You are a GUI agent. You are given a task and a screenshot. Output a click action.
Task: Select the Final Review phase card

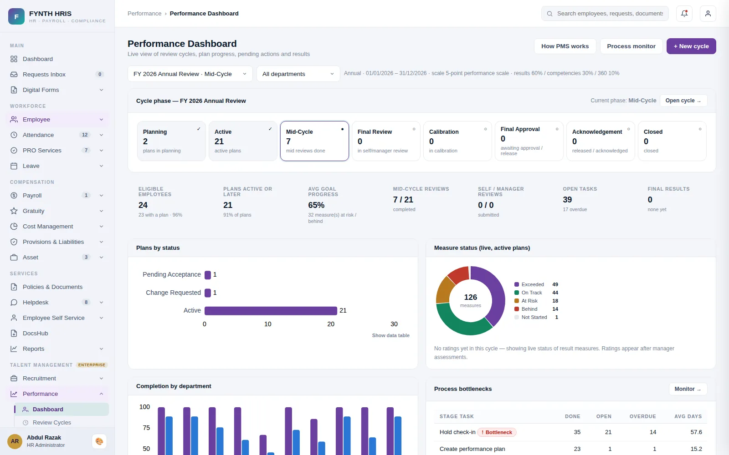click(386, 141)
